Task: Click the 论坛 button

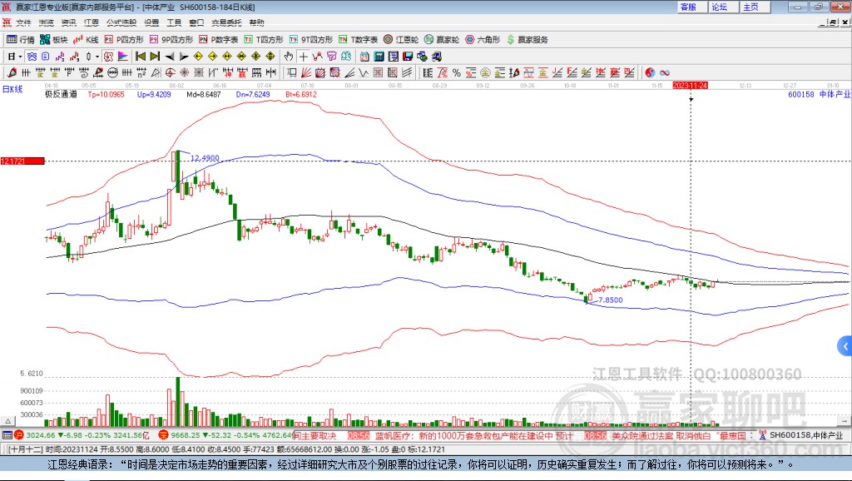Action: (x=721, y=7)
